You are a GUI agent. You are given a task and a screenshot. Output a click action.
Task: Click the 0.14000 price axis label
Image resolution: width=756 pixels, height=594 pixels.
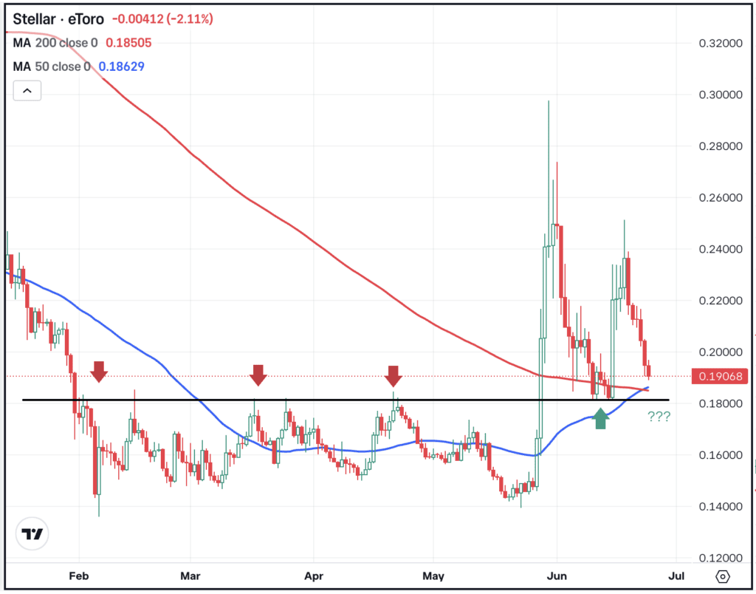pos(721,507)
